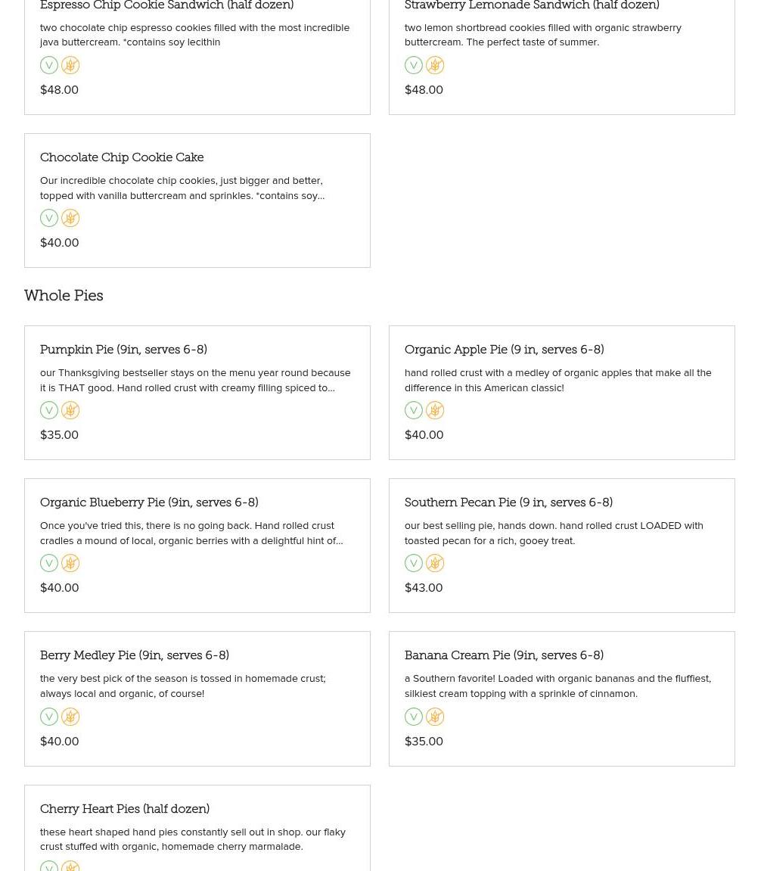Click the vegan icon on Pumpkin Pie
764x871 pixels.
[49, 410]
